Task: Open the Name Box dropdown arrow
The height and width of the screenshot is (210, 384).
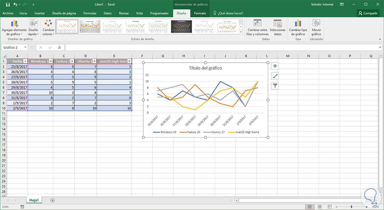Action: click(x=25, y=47)
